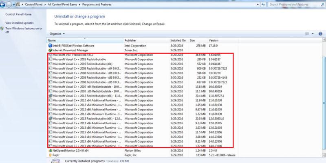
Task: Sort the list by the Version column
Action: [223, 40]
